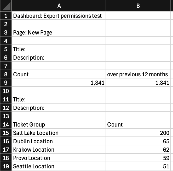The width and height of the screenshot is (173, 171).
Task: Select row 4 header
Action: click(x=6, y=41)
